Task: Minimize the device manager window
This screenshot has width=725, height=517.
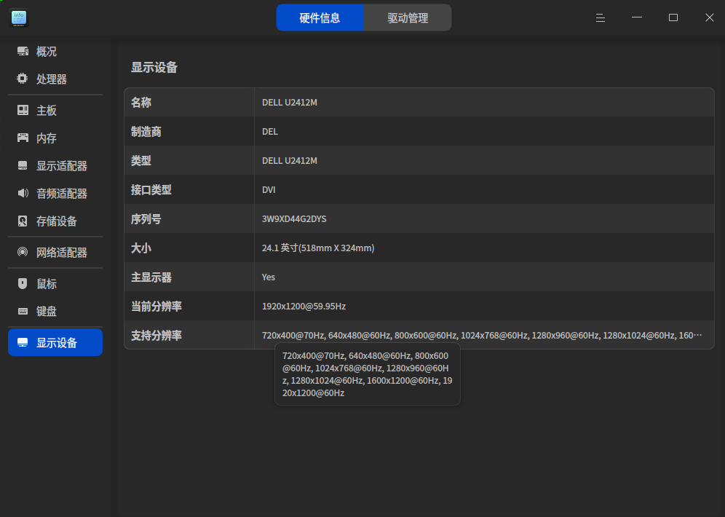Action: coord(637,17)
